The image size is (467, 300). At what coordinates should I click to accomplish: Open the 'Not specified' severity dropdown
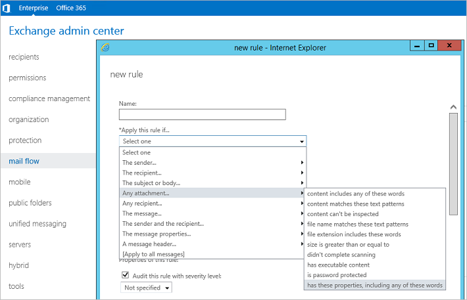146,288
